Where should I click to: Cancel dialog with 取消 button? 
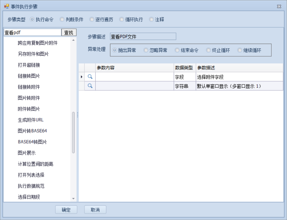point(95,210)
